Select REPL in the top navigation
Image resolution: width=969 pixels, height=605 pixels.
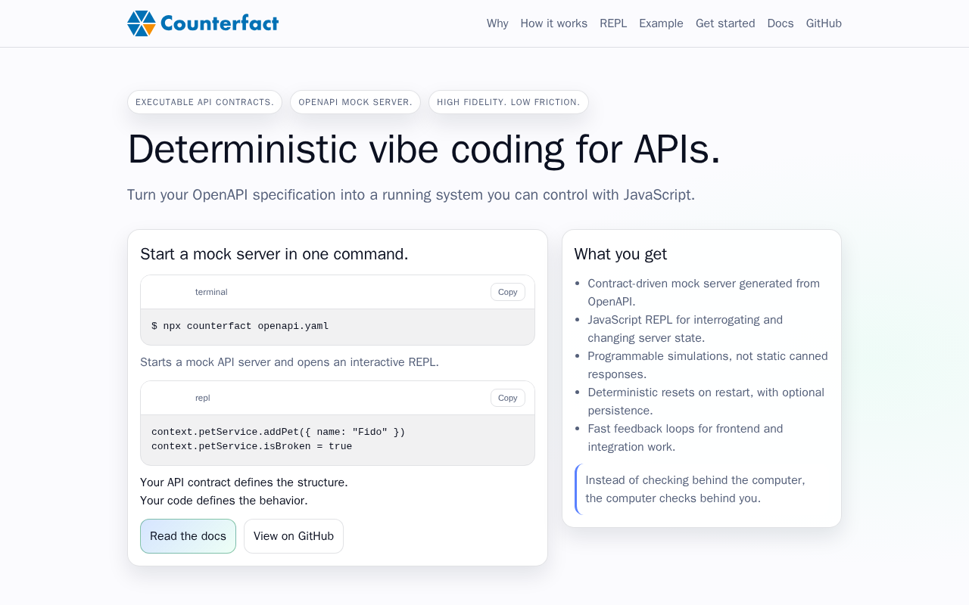click(613, 23)
